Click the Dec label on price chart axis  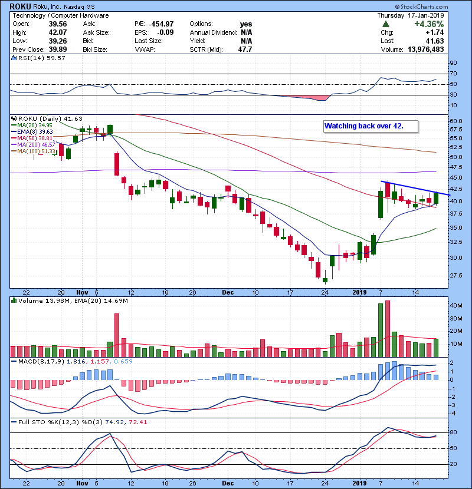coord(228,293)
